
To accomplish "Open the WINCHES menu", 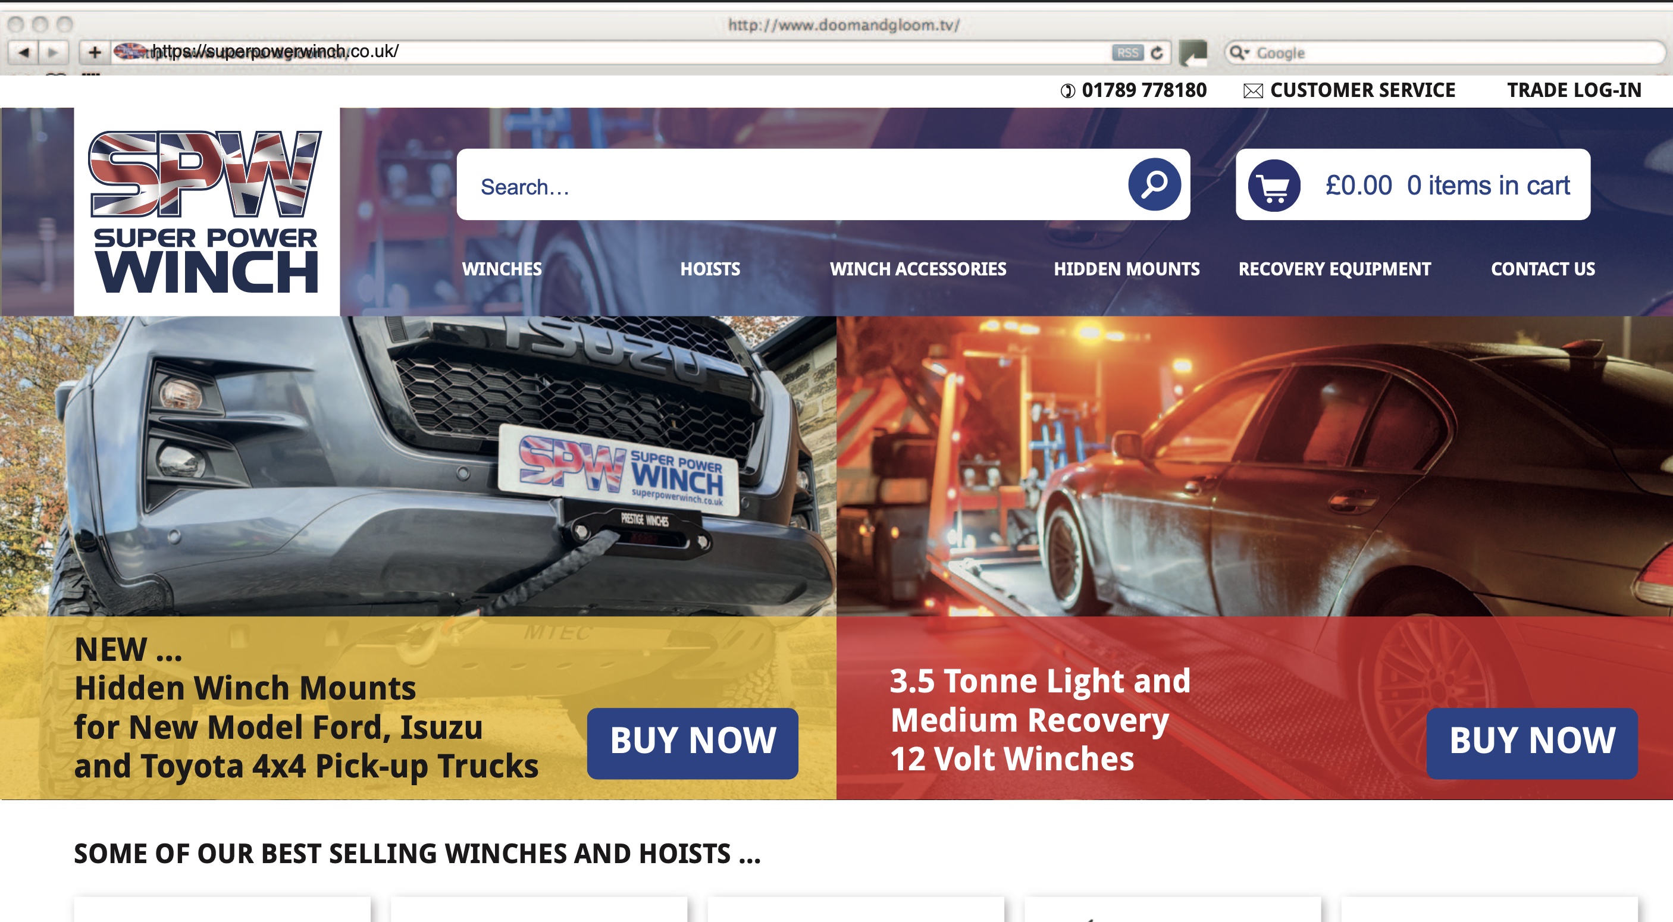I will click(502, 269).
